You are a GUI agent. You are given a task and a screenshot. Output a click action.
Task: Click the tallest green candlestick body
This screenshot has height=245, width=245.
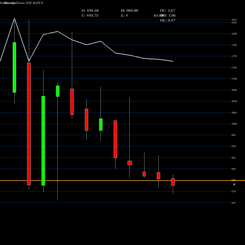[x=43, y=141]
